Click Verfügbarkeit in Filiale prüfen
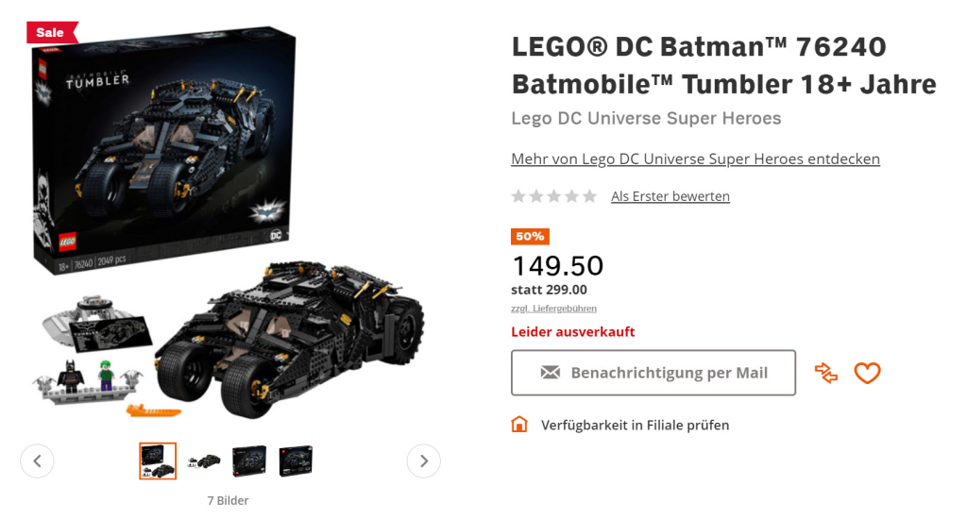Image resolution: width=967 pixels, height=519 pixels. point(635,425)
